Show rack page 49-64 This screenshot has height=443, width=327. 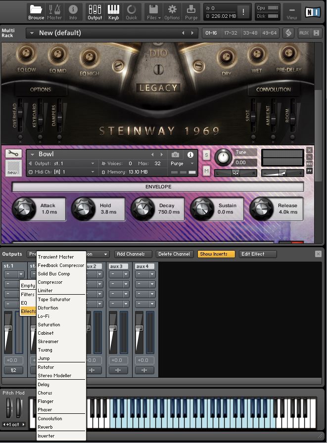(x=269, y=33)
